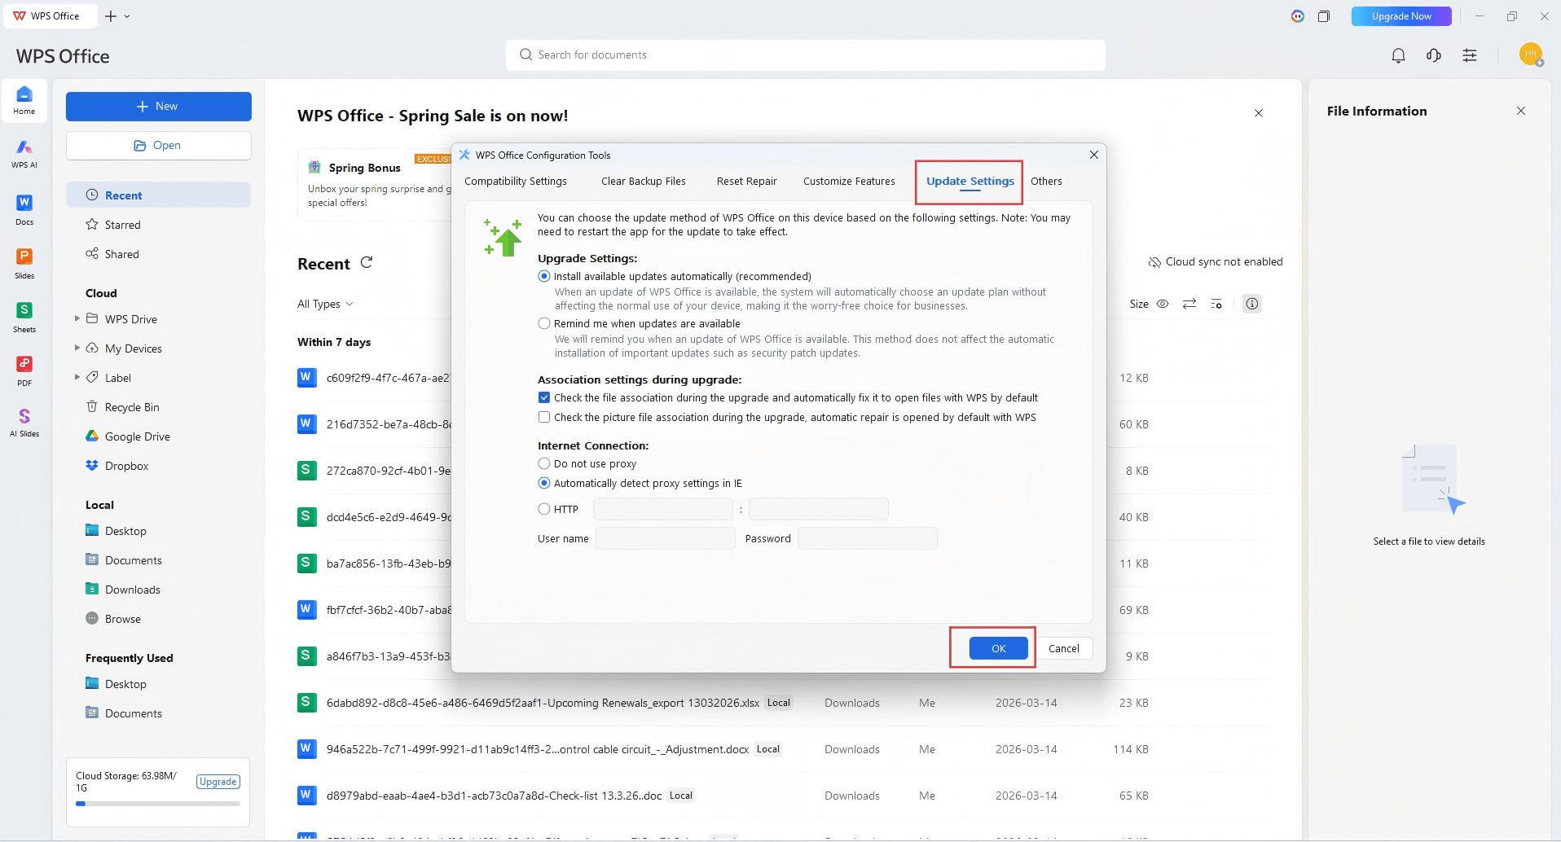Screen dimensions: 1561x842
Task: Toggle file association check during upgrade
Action: [x=544, y=397]
